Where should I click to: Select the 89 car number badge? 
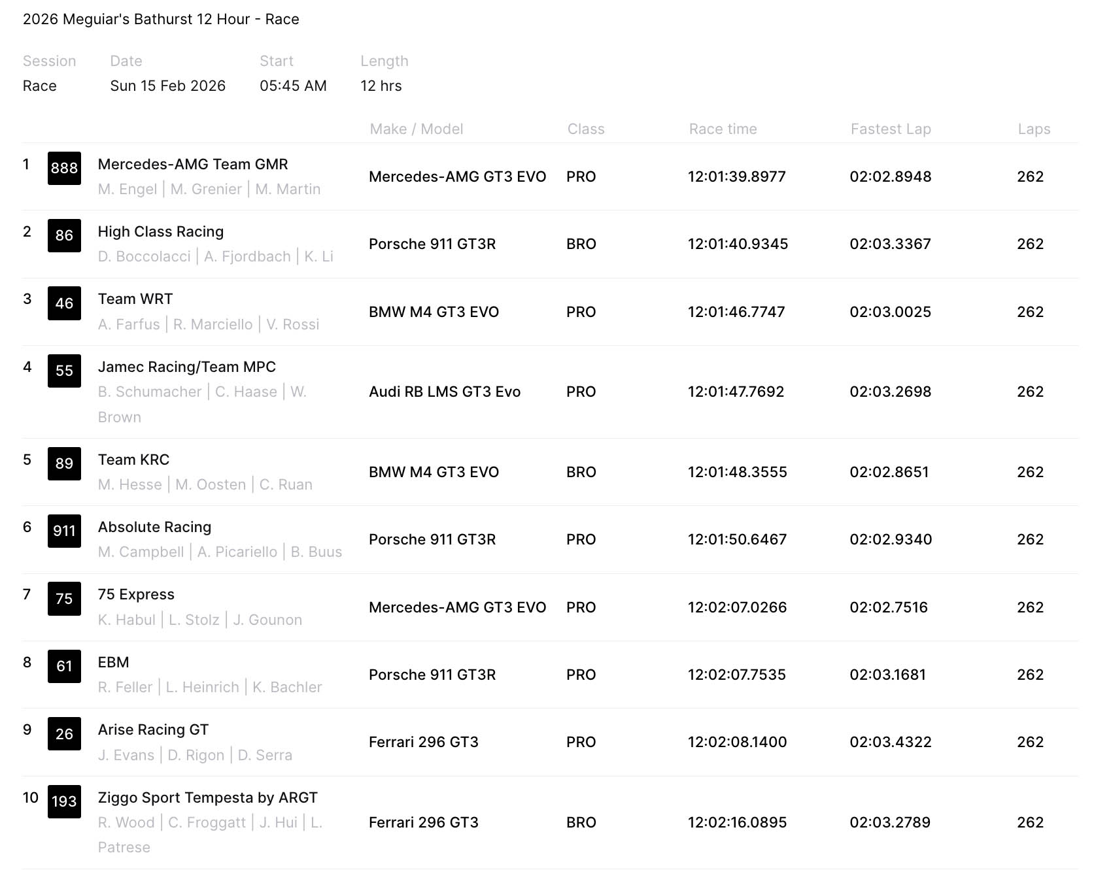pos(64,463)
